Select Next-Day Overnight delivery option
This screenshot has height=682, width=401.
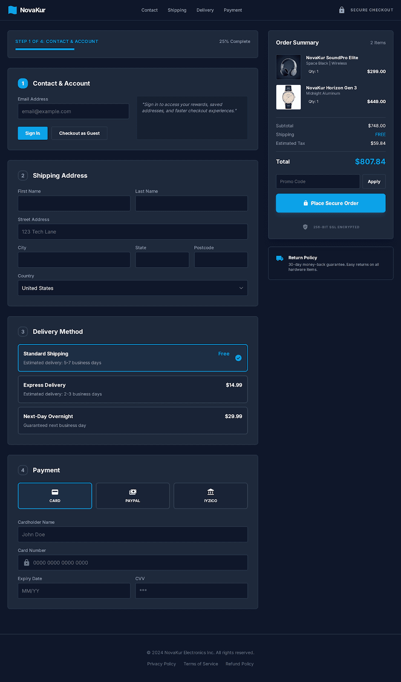click(x=133, y=421)
